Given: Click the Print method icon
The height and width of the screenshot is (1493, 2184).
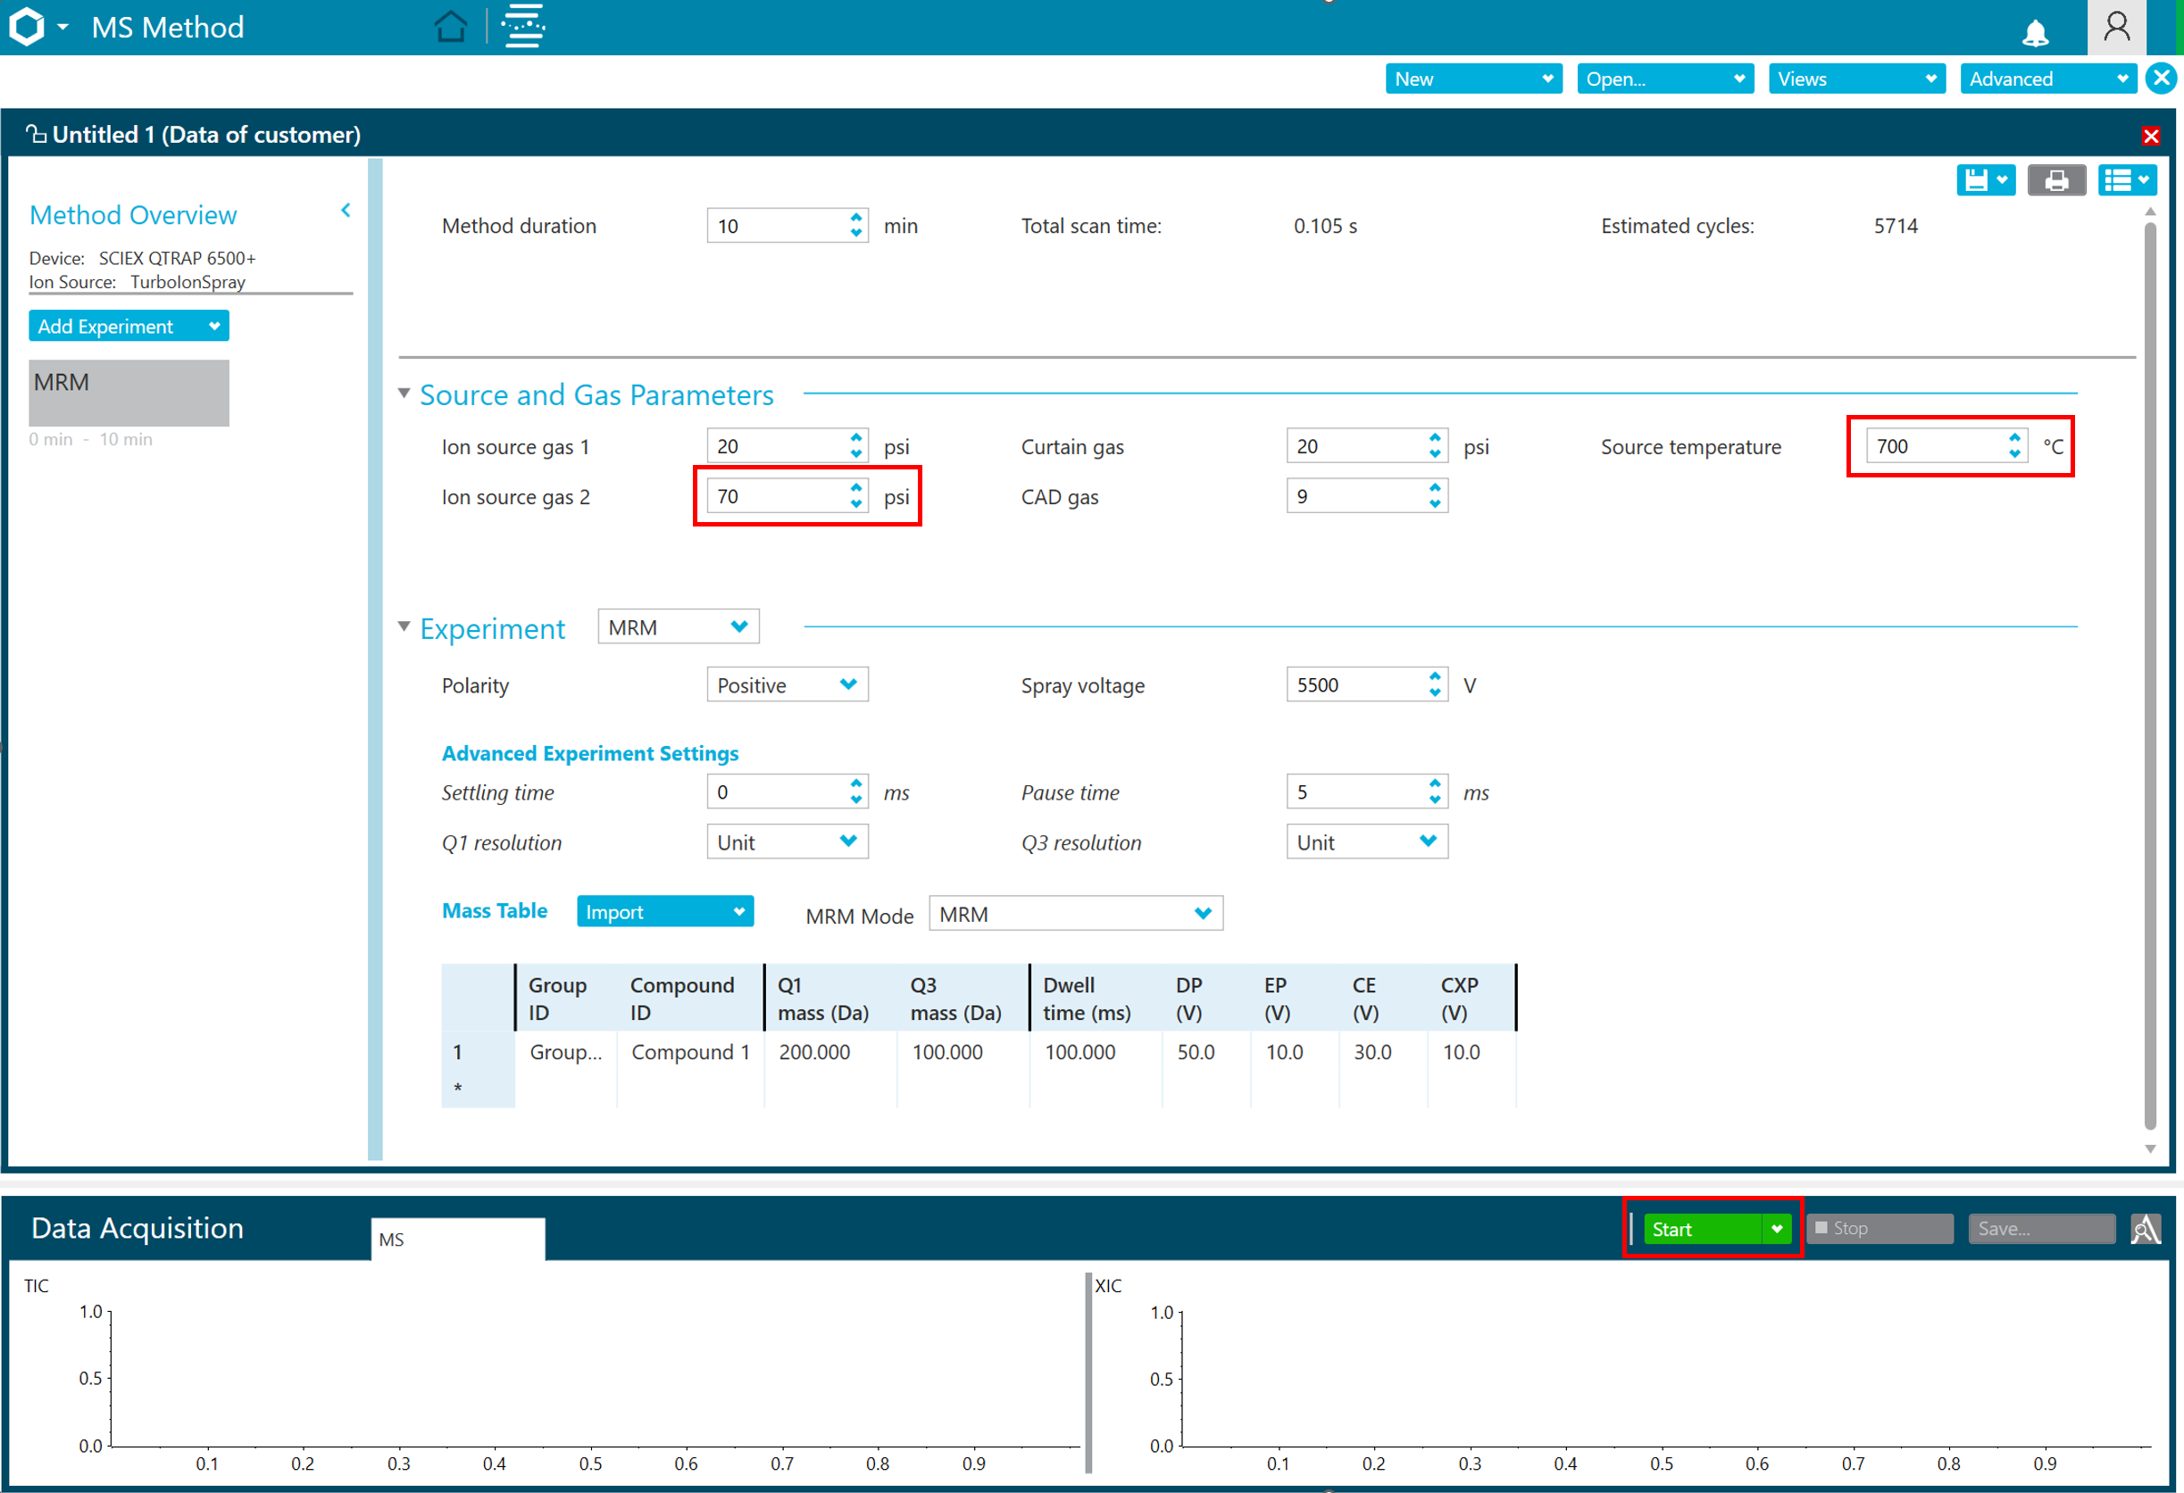Looking at the screenshot, I should pyautogui.click(x=2056, y=180).
